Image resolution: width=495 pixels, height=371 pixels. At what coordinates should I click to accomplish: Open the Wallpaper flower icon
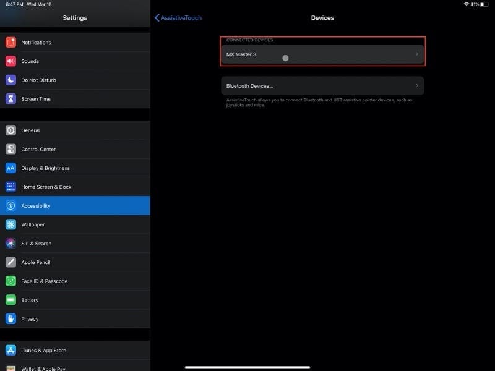point(11,224)
